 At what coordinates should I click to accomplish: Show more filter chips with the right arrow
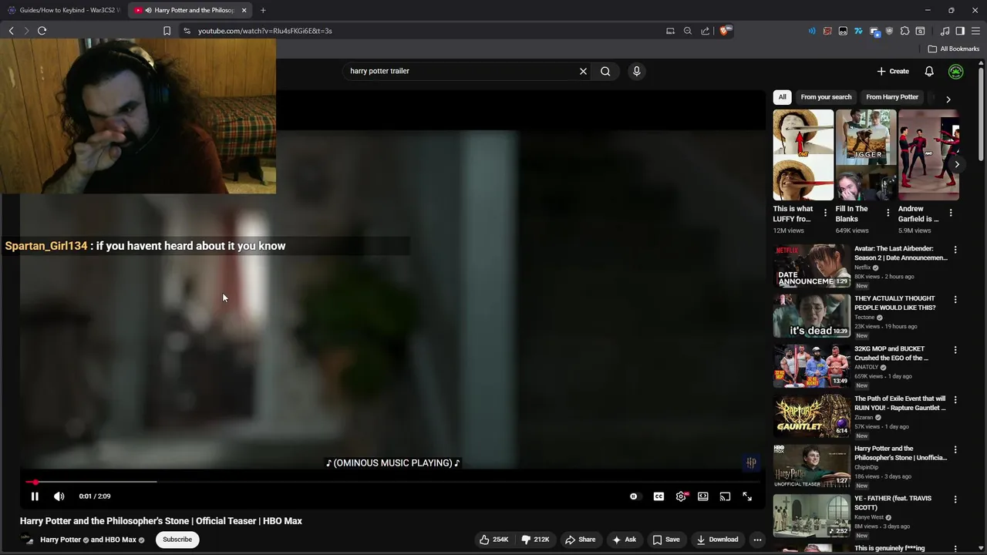tap(948, 99)
